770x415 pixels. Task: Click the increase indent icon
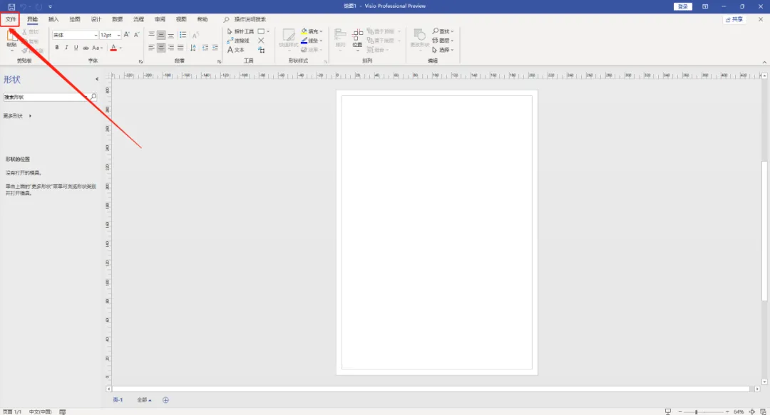215,48
